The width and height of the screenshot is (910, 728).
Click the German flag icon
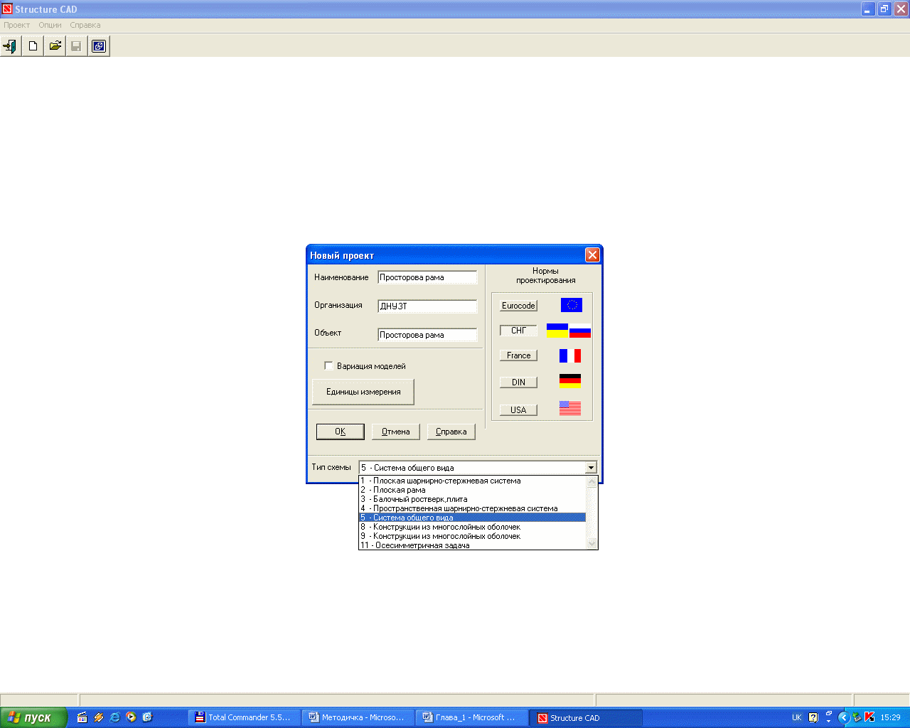pyautogui.click(x=570, y=380)
